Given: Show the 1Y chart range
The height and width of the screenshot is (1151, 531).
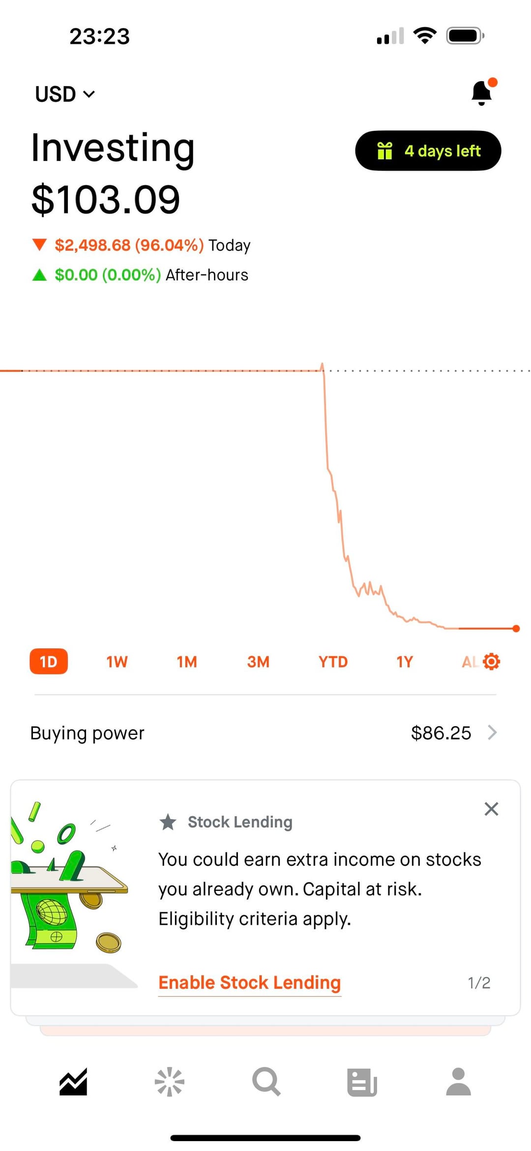Looking at the screenshot, I should coord(405,662).
